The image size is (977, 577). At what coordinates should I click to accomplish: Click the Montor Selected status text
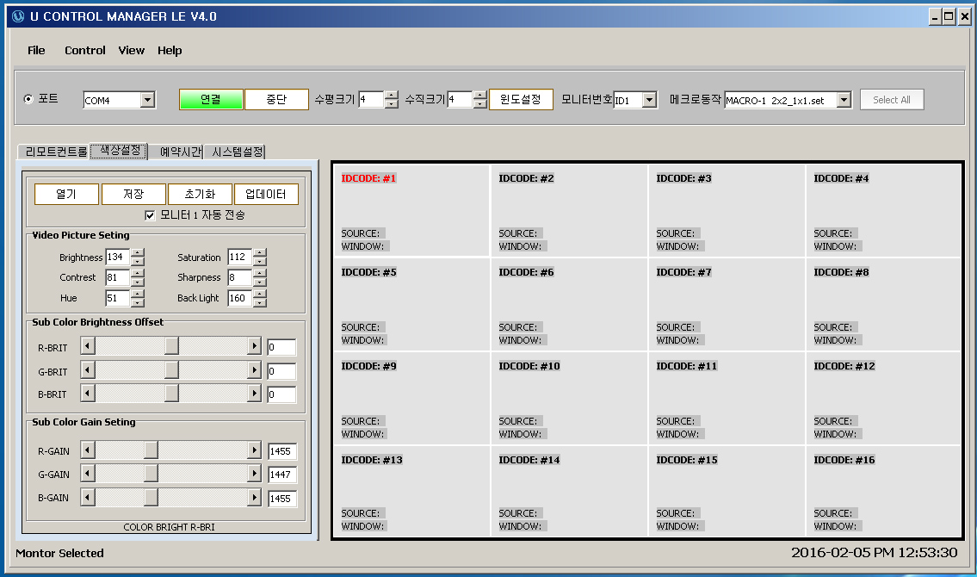(x=59, y=554)
